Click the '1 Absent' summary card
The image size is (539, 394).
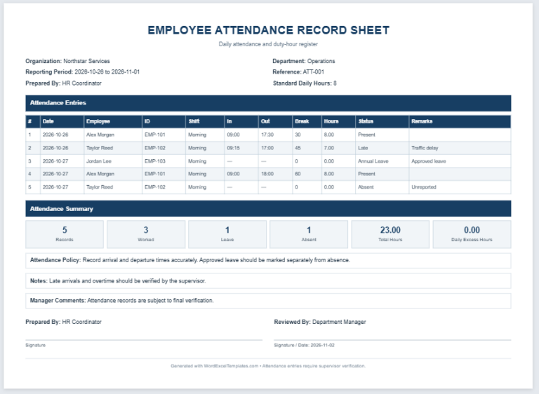coord(309,234)
